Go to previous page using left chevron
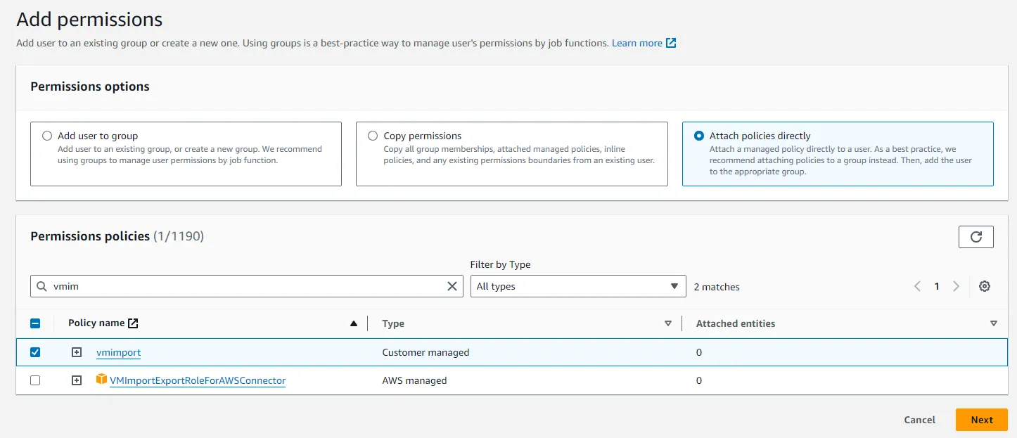Image resolution: width=1017 pixels, height=438 pixels. (x=917, y=286)
